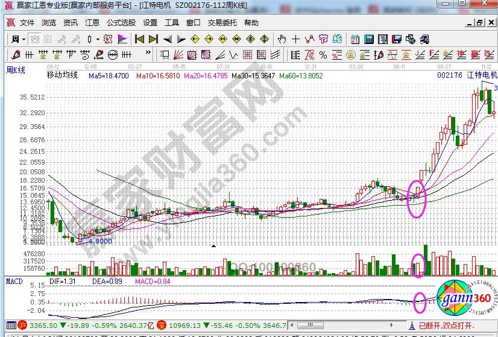The height and width of the screenshot is (337, 498).
Task: Click the red 权 adjustment icon
Action: click(107, 39)
